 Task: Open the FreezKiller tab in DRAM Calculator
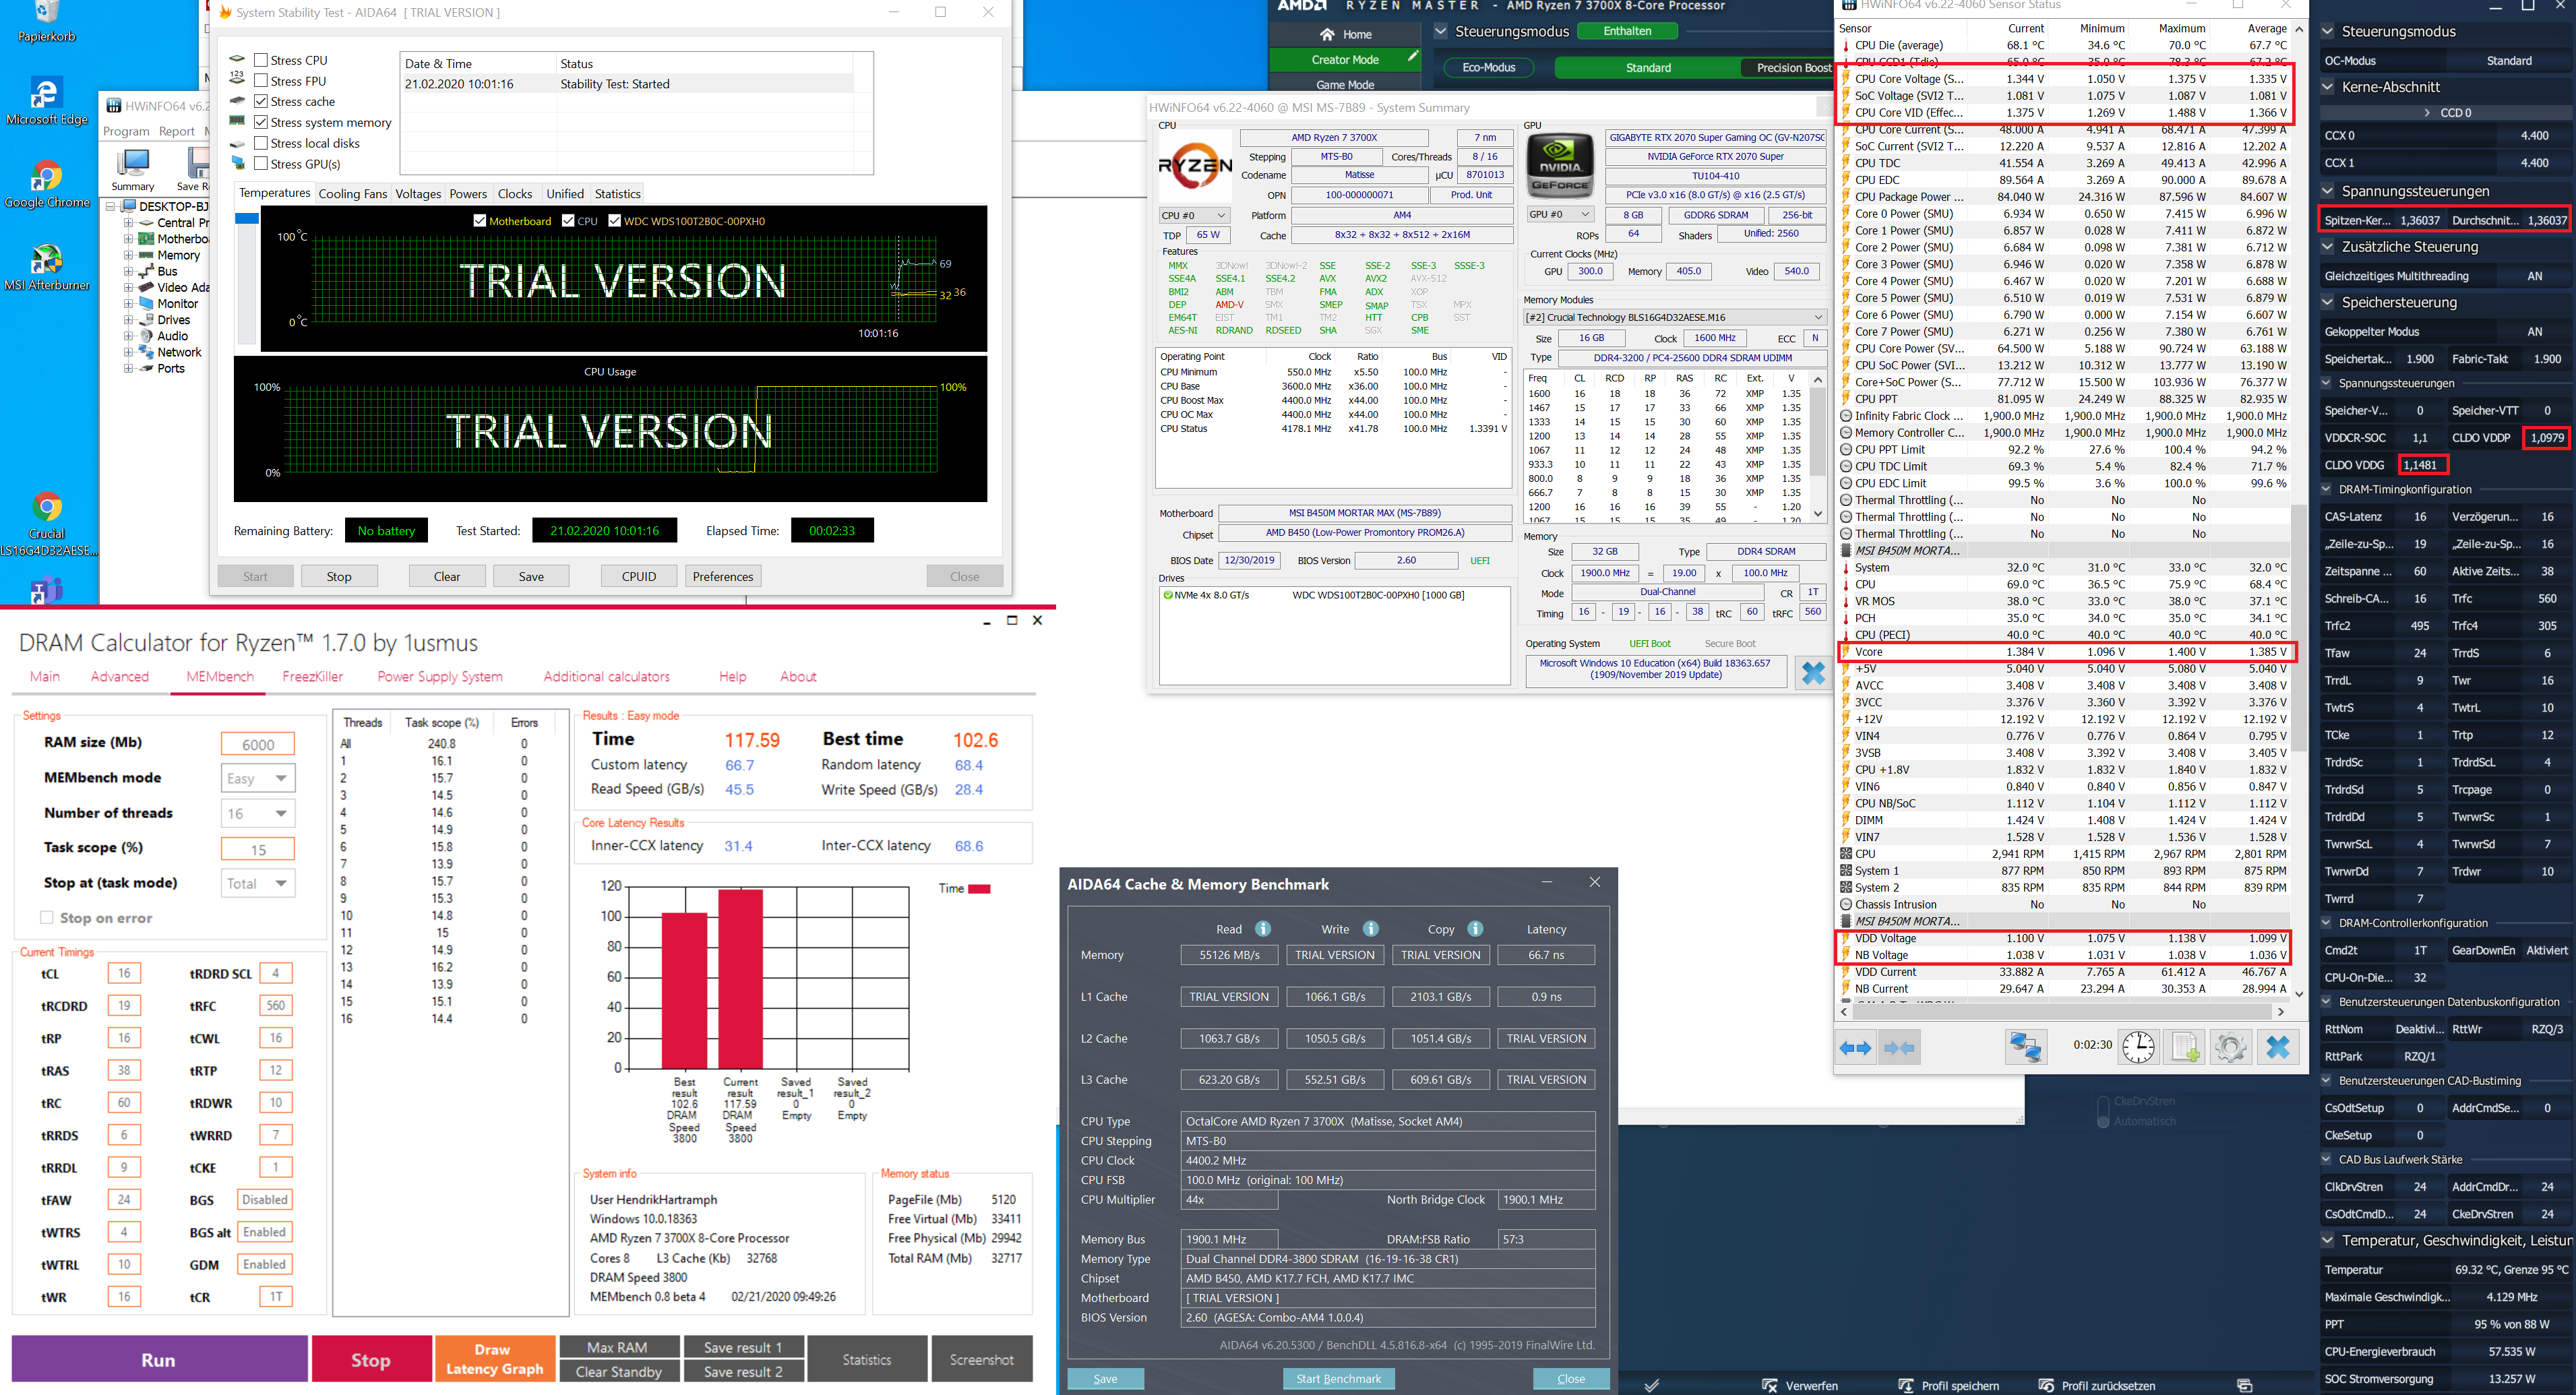coord(312,677)
